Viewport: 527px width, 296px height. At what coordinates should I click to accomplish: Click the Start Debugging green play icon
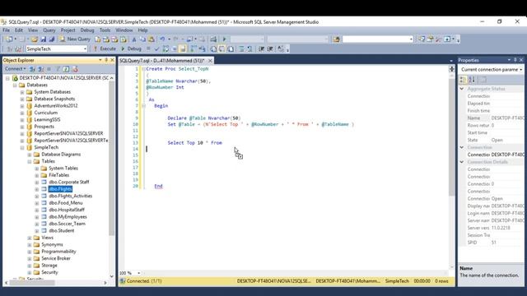[225, 39]
